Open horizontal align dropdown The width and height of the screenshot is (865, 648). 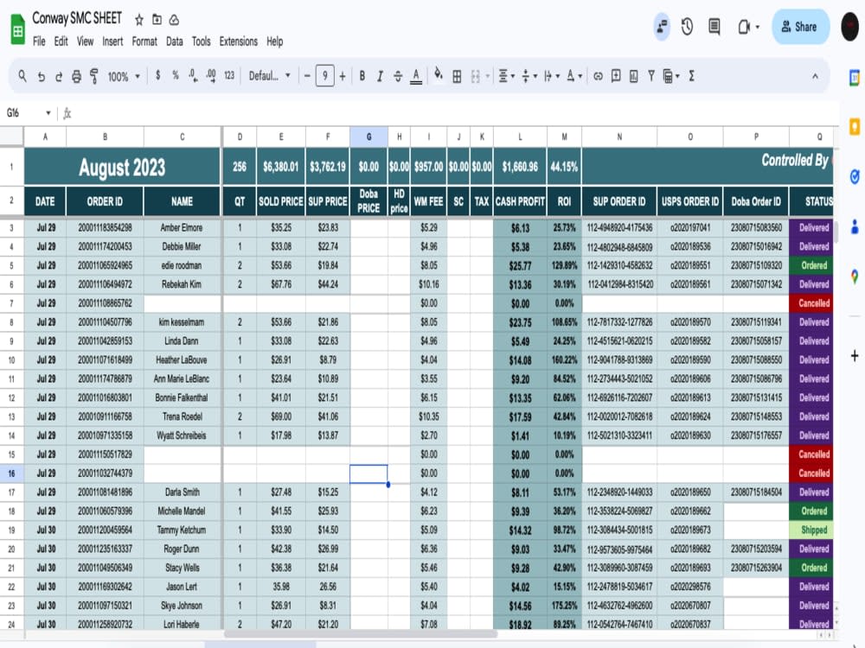coord(506,76)
